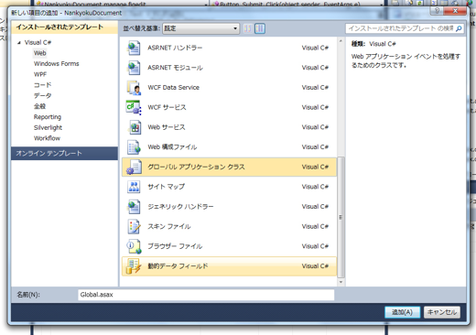Click the ジェネリック ハンドラー label text

coord(180,207)
